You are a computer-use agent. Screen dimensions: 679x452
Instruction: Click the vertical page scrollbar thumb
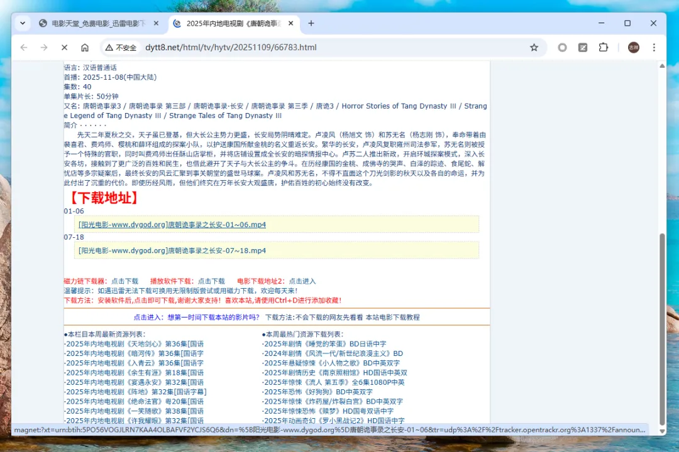[661, 329]
